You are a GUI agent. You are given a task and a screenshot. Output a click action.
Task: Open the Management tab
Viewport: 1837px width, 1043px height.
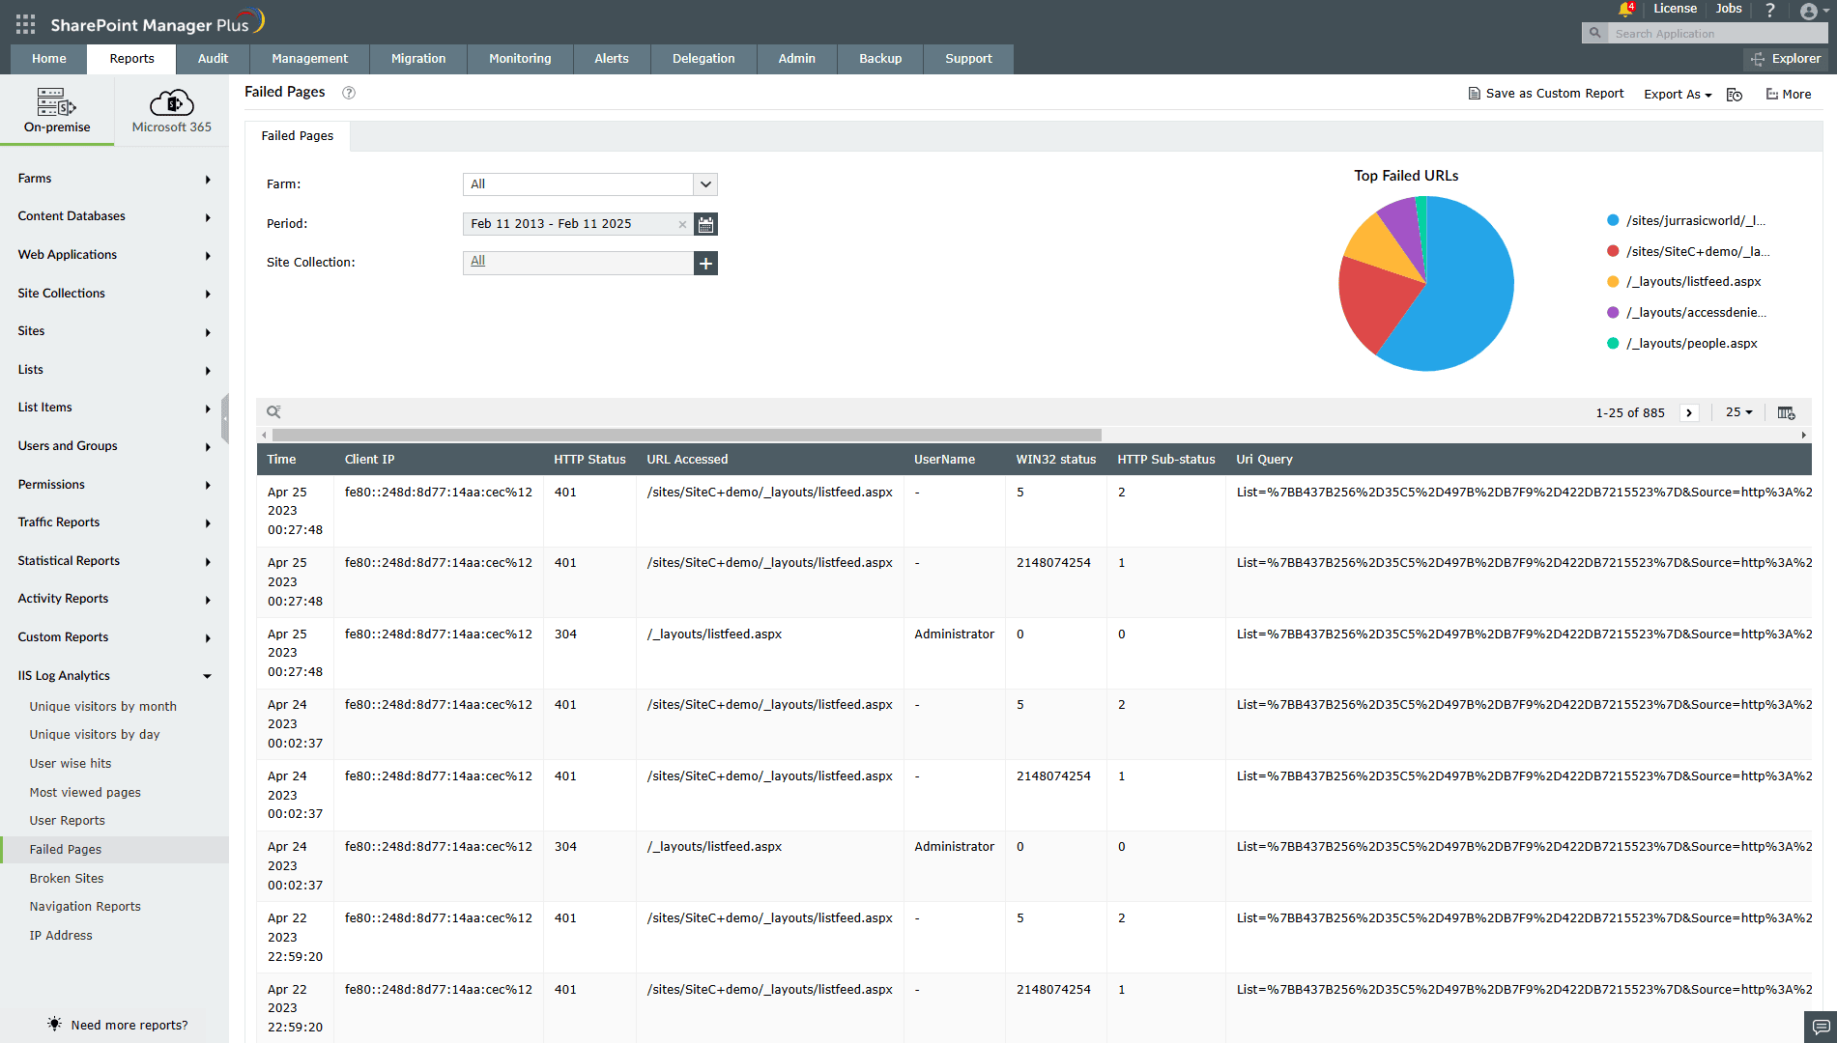click(309, 59)
